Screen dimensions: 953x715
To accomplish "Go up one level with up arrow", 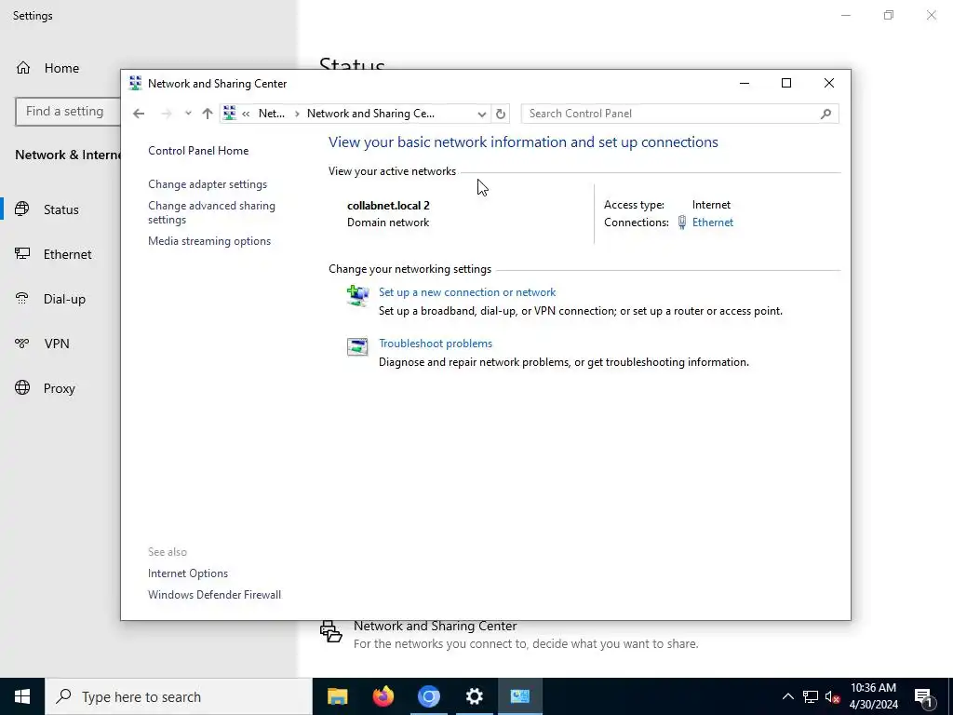I will [208, 114].
